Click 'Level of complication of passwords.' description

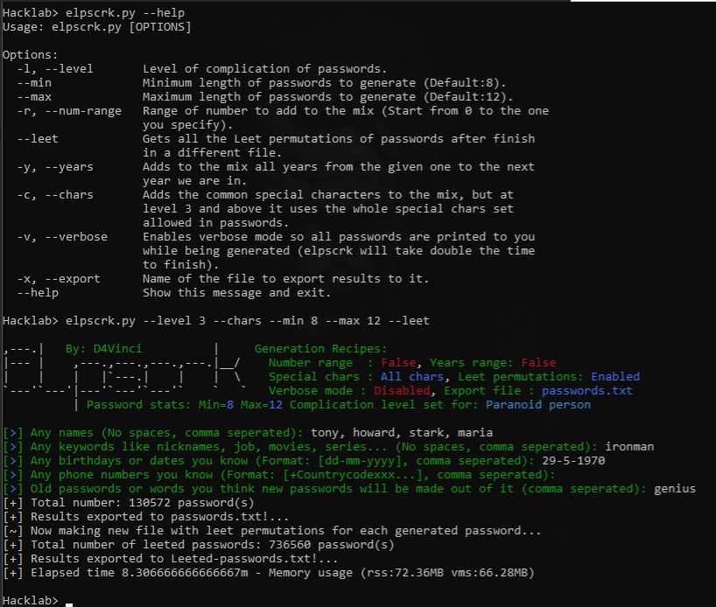tap(265, 69)
